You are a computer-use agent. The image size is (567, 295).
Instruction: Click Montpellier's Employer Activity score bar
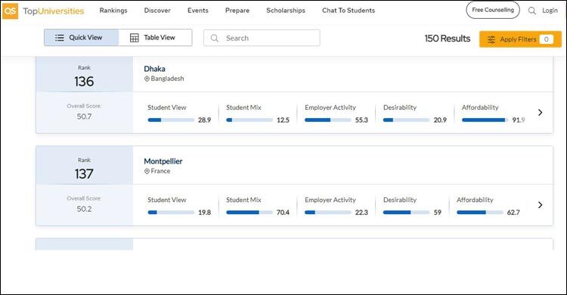coord(327,213)
